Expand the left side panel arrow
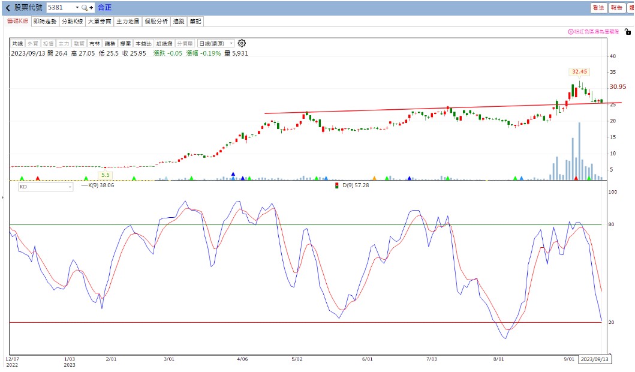The height and width of the screenshot is (372, 635). coord(2,198)
